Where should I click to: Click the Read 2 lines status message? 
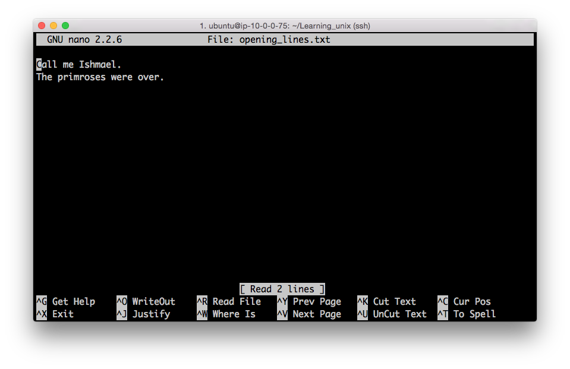click(x=282, y=289)
